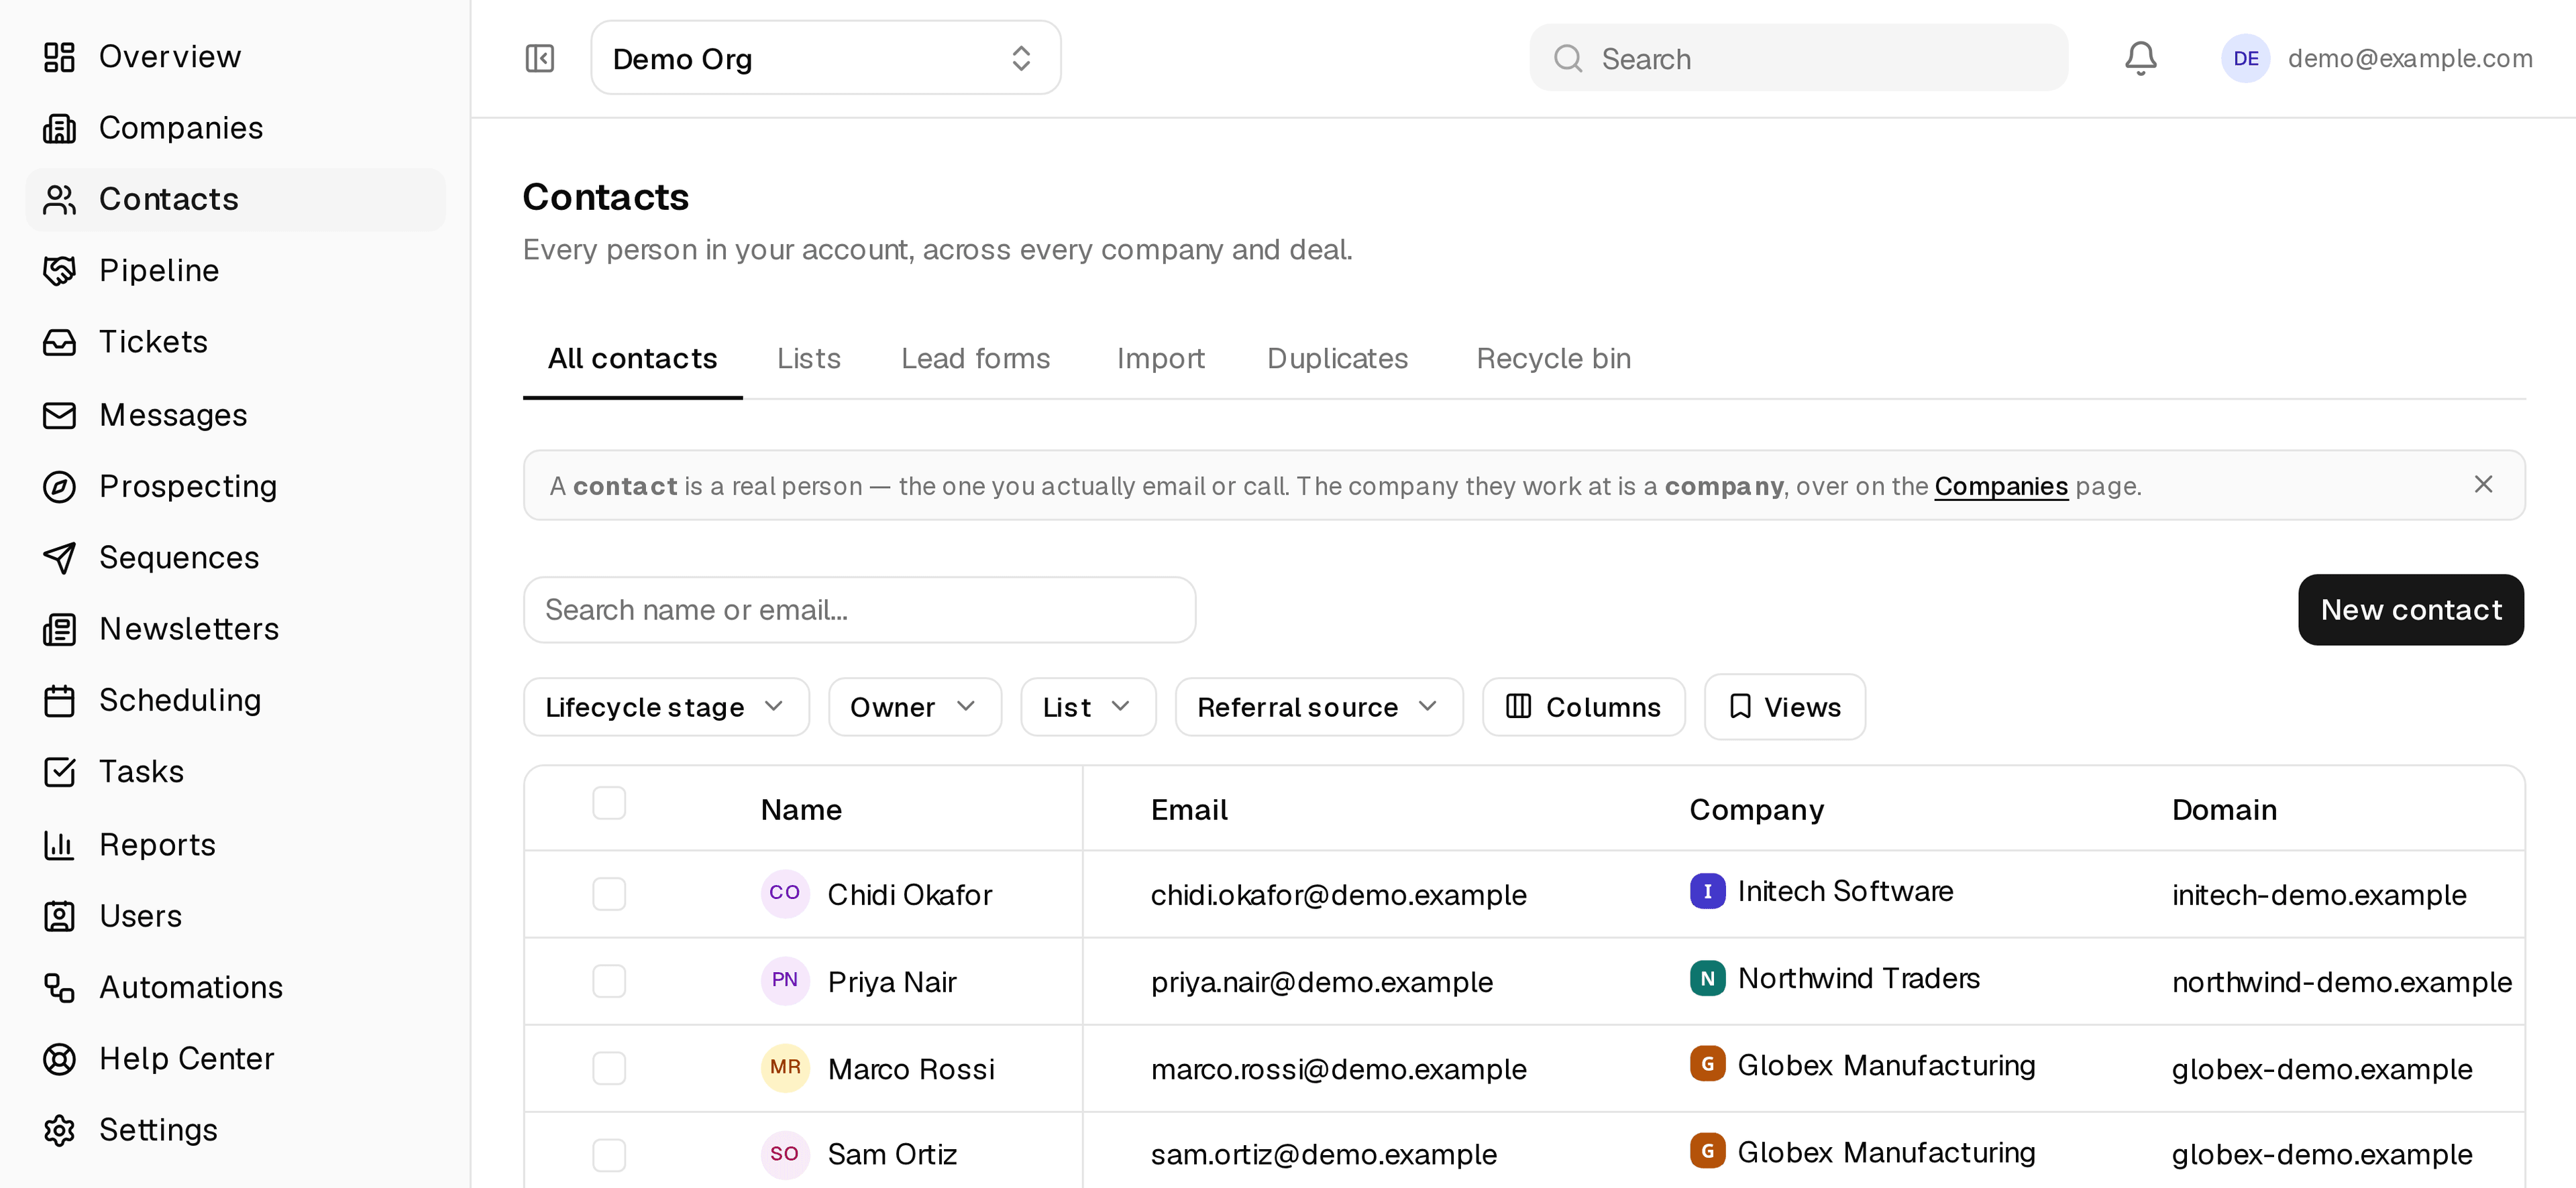The width and height of the screenshot is (2576, 1188).
Task: Focus the Search name or email field
Action: tap(859, 609)
